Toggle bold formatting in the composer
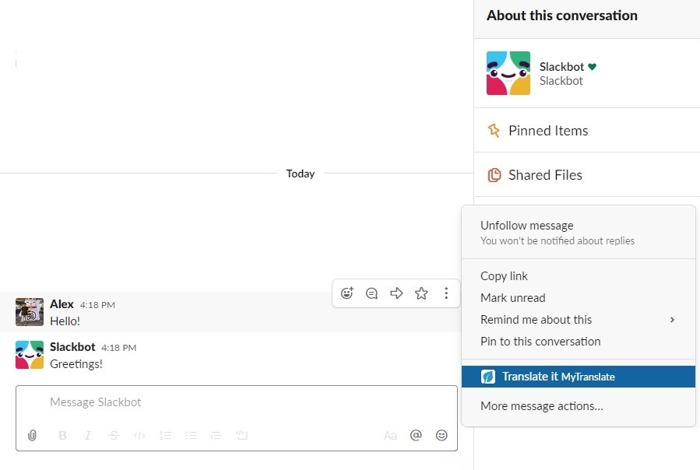 click(62, 435)
